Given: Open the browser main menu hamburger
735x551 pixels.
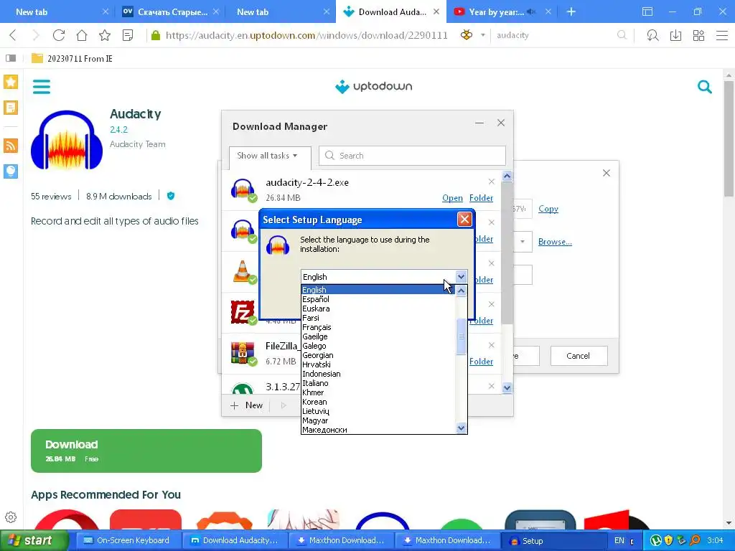Looking at the screenshot, I should tap(722, 35).
